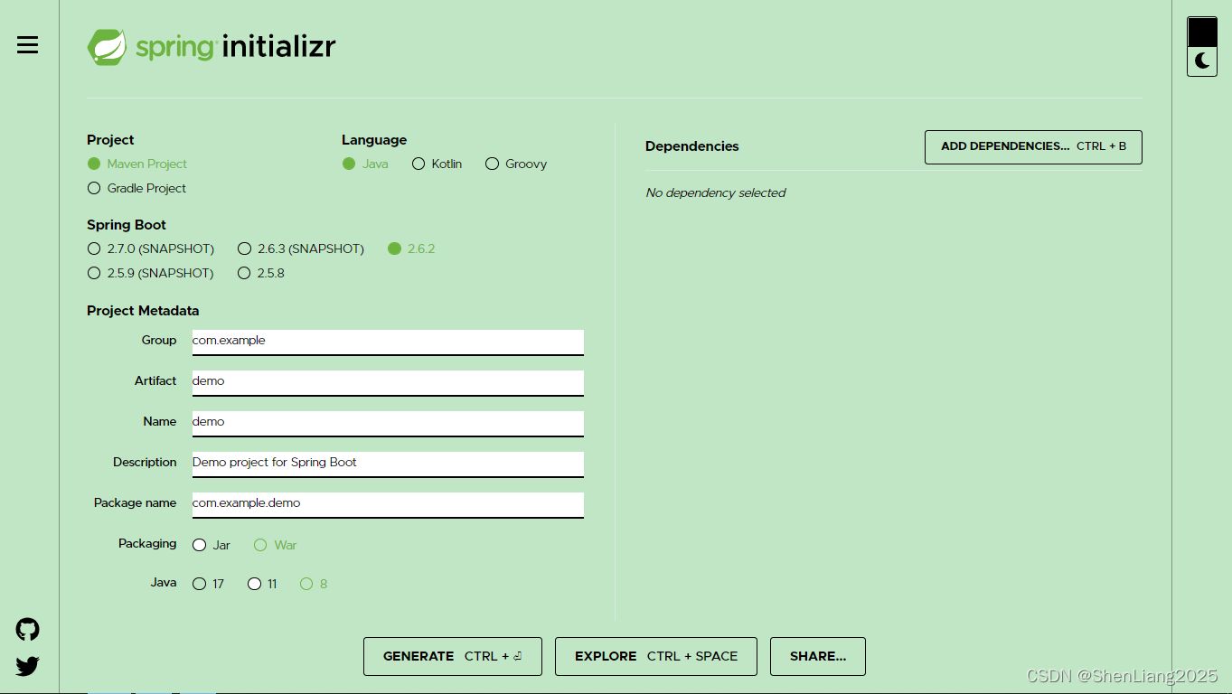Select Gradle Project option
Image resolution: width=1232 pixels, height=694 pixels.
pos(136,188)
